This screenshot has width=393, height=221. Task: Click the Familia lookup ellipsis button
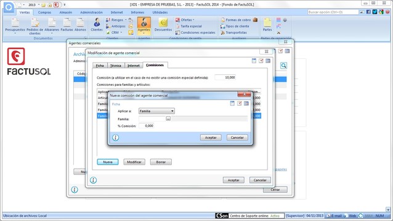(168, 119)
